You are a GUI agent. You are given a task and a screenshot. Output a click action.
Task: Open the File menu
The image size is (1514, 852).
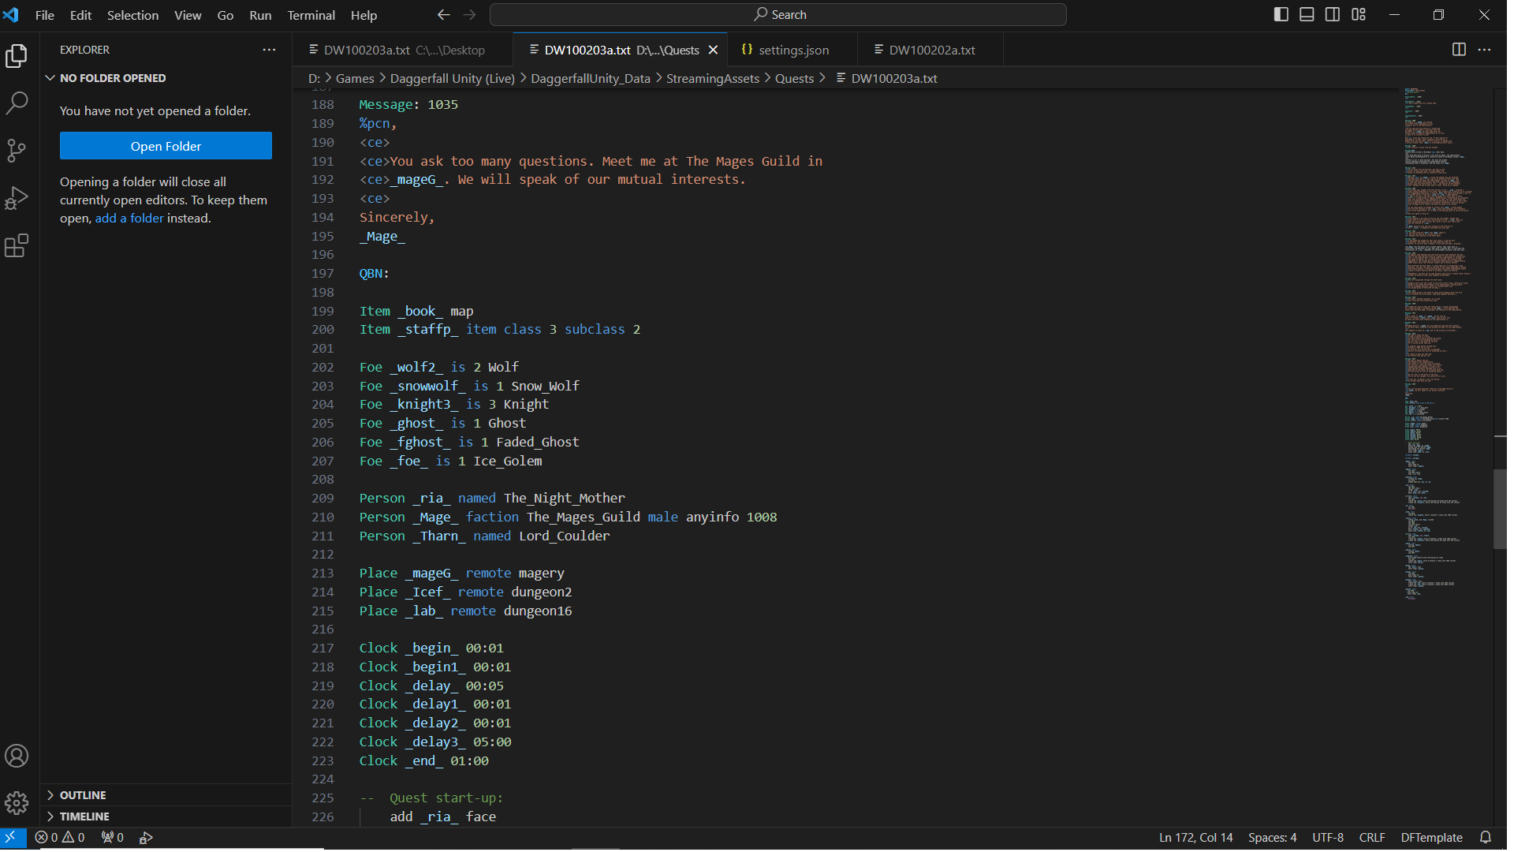tap(45, 15)
